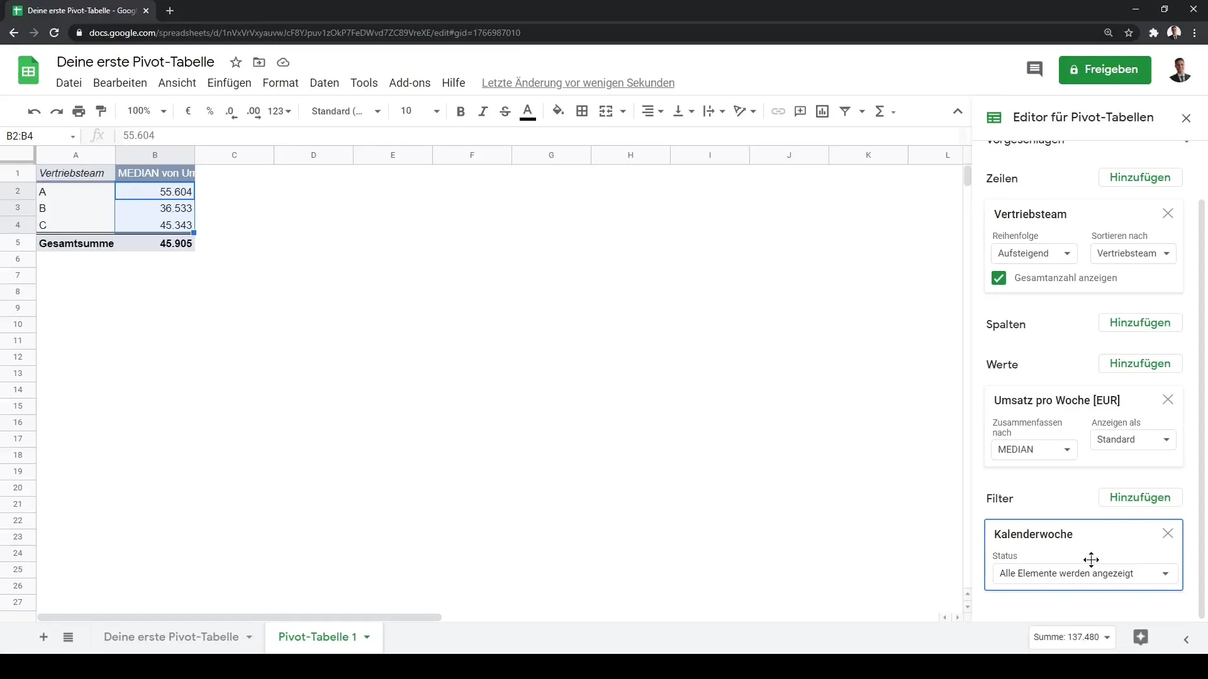The image size is (1208, 679).
Task: Open Letzte Änderung version history link
Action: pyautogui.click(x=578, y=83)
